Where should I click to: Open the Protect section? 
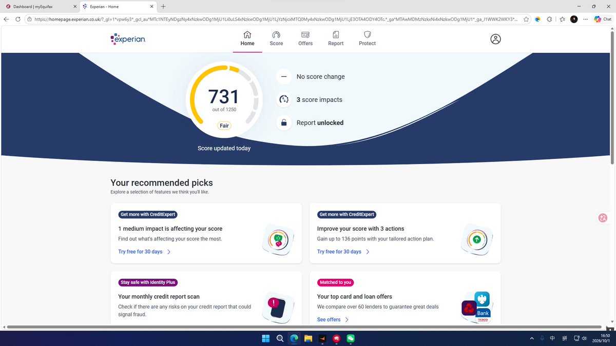367,38
